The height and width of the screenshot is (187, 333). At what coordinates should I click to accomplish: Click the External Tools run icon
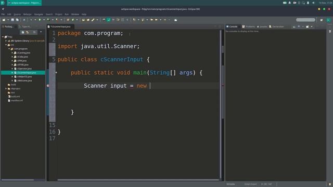(57, 20)
